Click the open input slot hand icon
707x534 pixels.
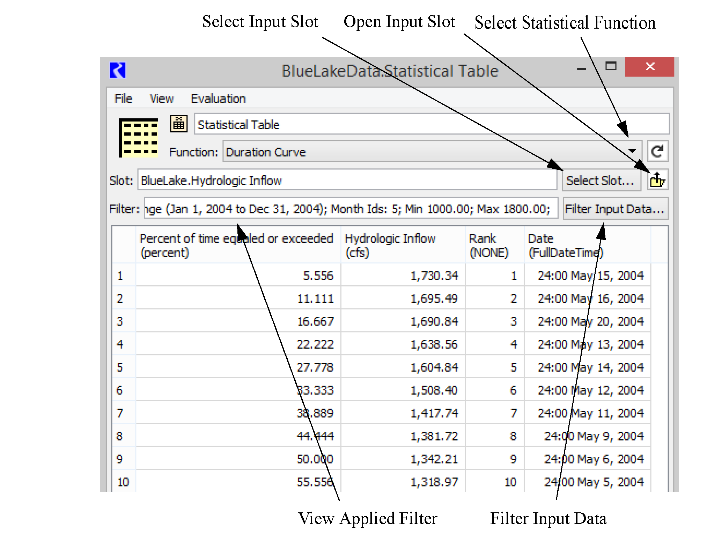pos(657,180)
